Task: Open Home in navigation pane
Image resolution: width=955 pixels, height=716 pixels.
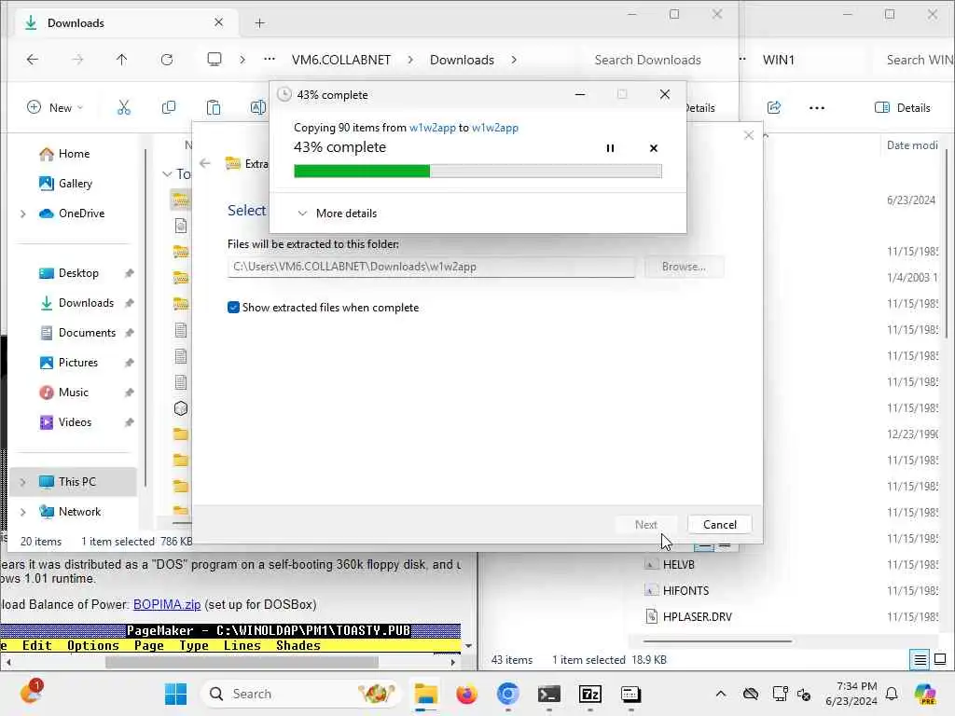Action: (x=75, y=154)
